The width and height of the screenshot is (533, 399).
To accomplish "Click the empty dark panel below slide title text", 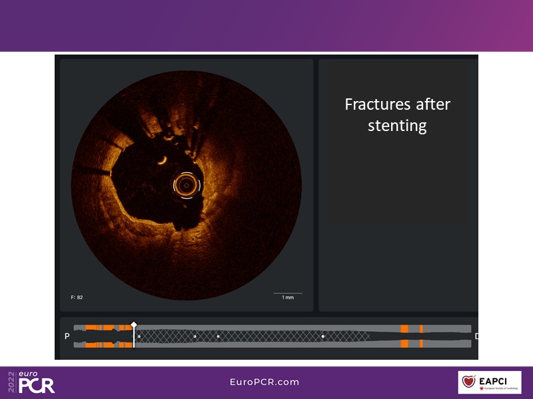I will 397,266.
